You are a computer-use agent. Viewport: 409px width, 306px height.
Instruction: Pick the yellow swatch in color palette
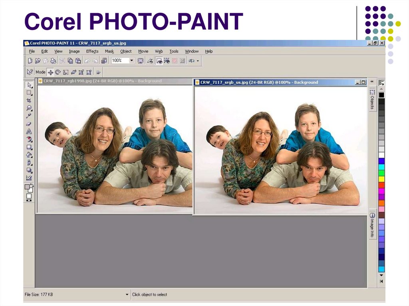click(381, 179)
